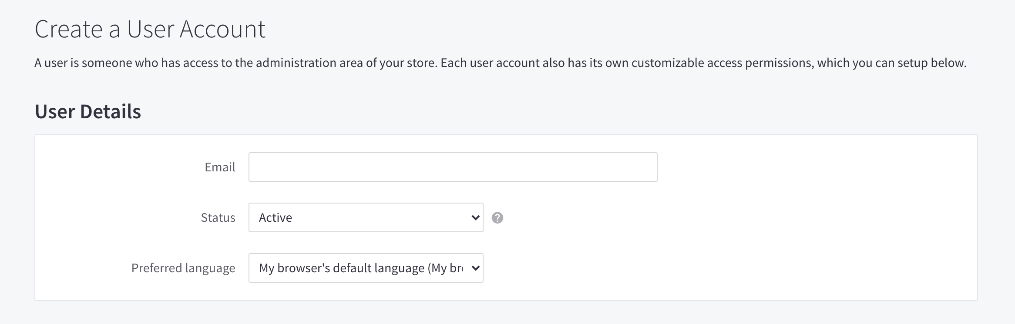The image size is (1015, 324).
Task: Click 'My browser's default language' text
Action: click(x=342, y=268)
